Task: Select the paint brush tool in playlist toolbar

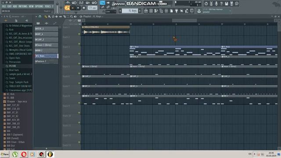Action: [49, 17]
